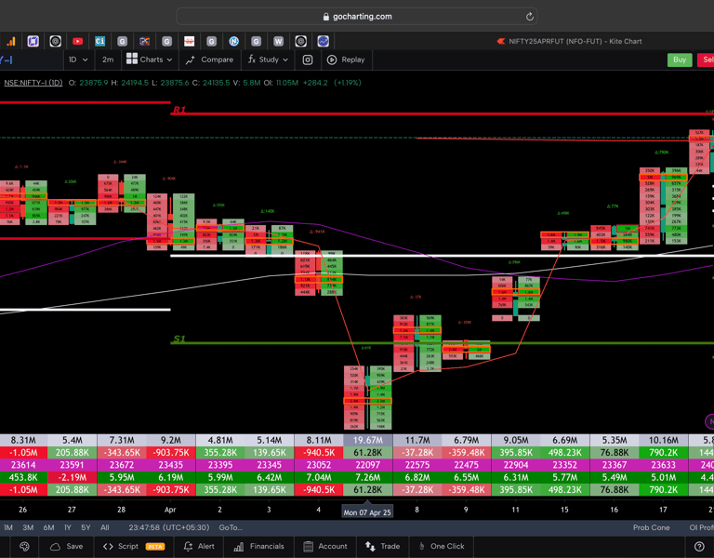Open the Charts type dropdown
The width and height of the screenshot is (714, 558).
pos(150,60)
